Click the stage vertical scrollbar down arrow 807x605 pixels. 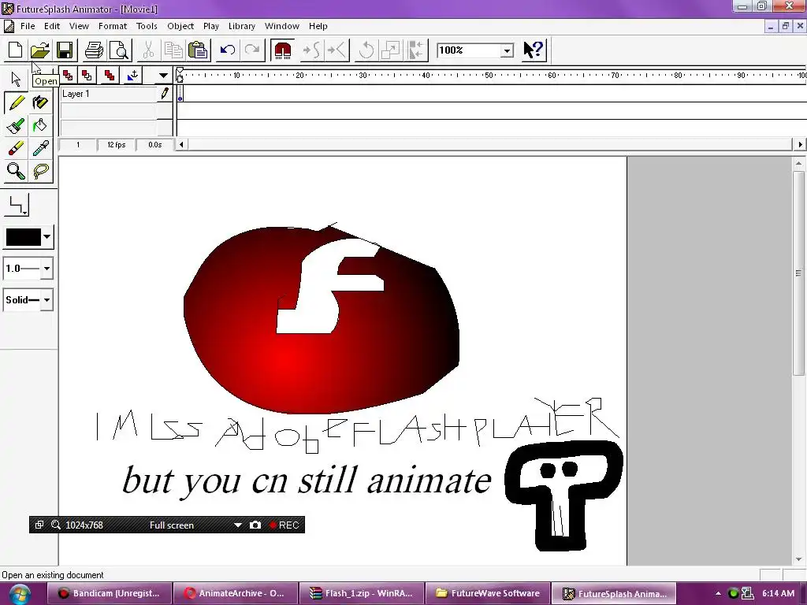tap(799, 559)
